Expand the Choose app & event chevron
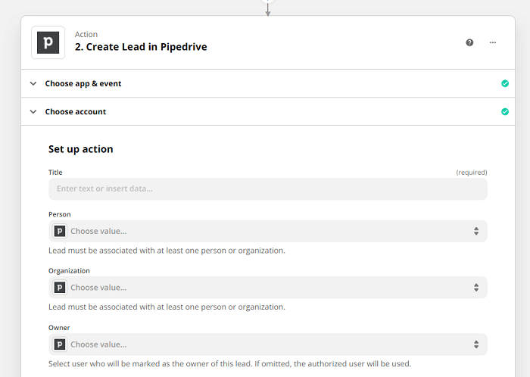Viewport: 530px width, 377px height. pos(33,83)
